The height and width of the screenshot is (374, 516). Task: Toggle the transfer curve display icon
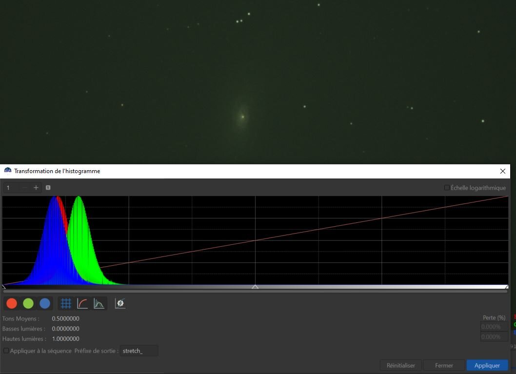click(82, 303)
